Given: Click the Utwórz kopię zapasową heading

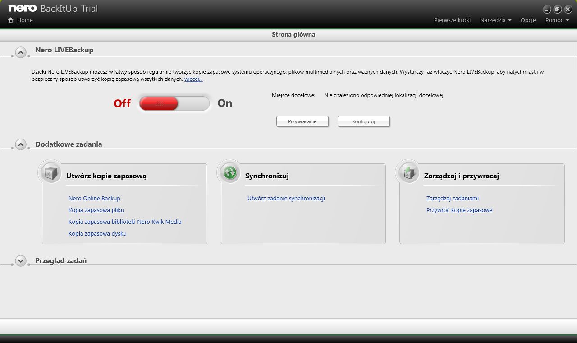Looking at the screenshot, I should (106, 176).
